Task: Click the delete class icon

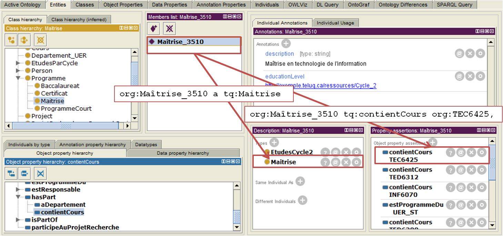Action: 40,40
